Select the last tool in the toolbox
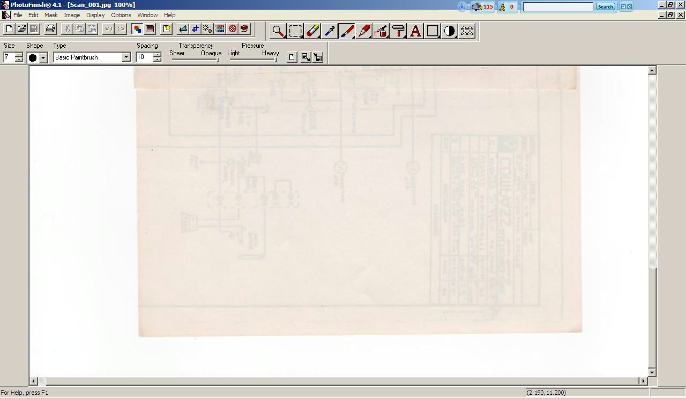Image resolution: width=686 pixels, height=399 pixels. (466, 31)
